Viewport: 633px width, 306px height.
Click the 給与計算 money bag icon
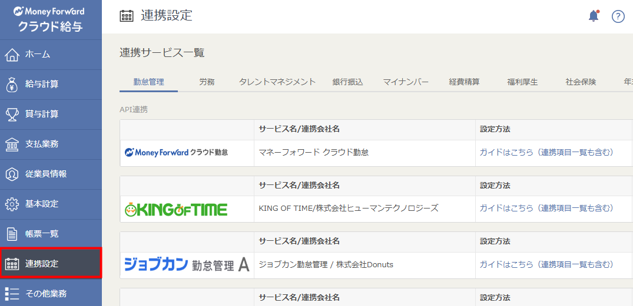point(12,84)
